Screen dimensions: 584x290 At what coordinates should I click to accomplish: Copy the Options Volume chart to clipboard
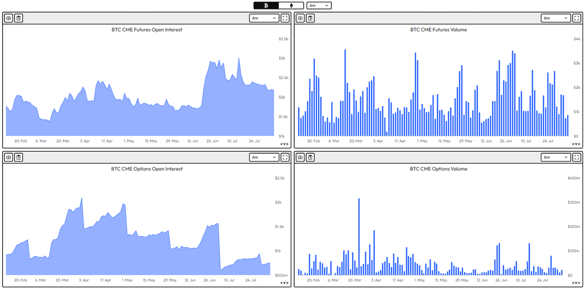(310, 157)
